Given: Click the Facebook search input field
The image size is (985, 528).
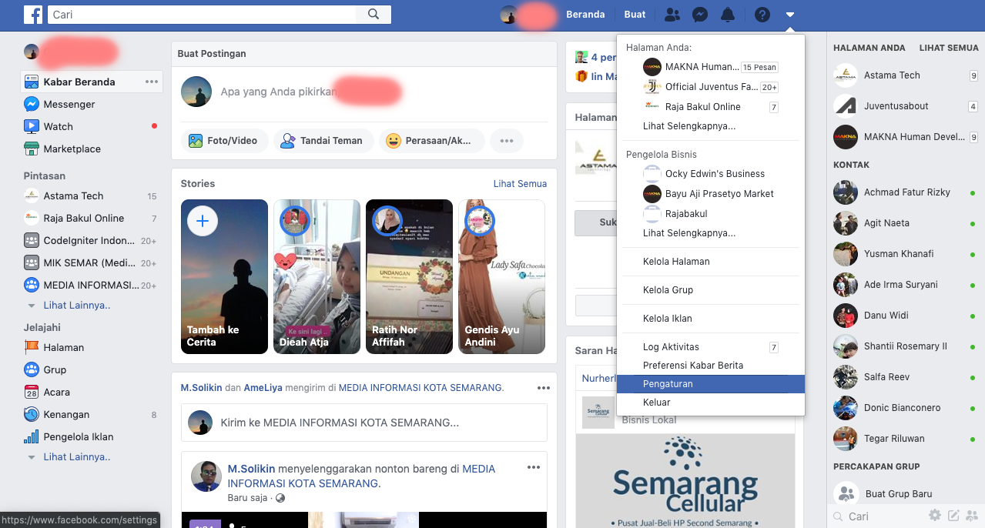Looking at the screenshot, I should point(203,15).
